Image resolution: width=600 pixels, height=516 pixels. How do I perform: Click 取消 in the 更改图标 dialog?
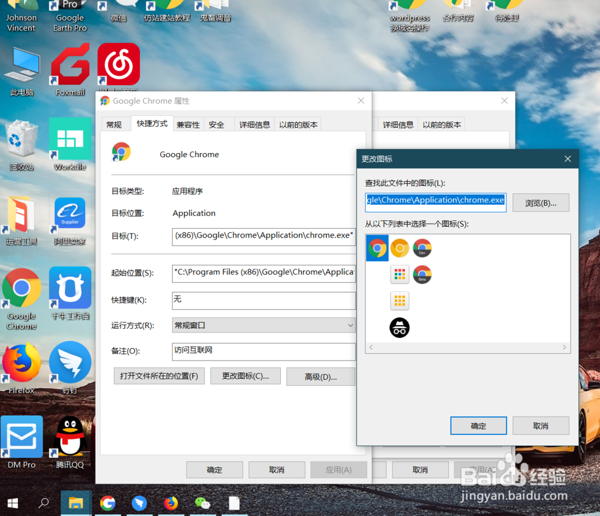[541, 425]
